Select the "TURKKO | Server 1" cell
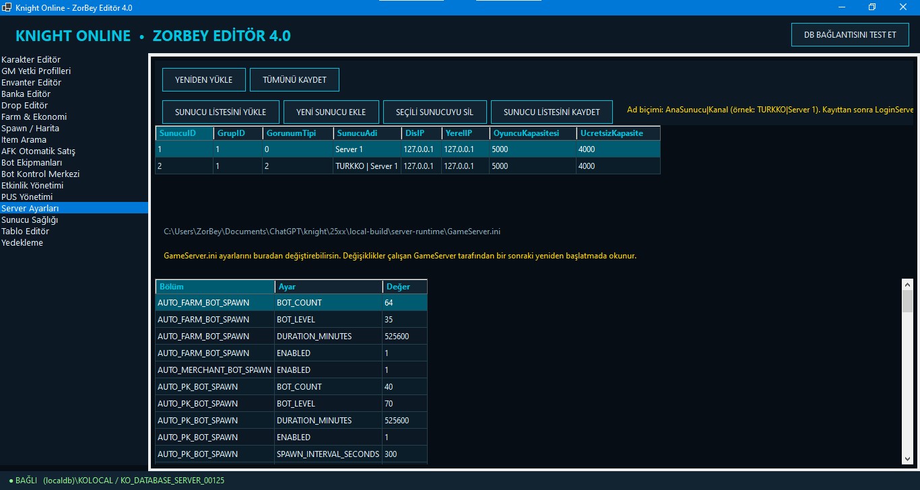The height and width of the screenshot is (490, 920). click(x=367, y=166)
